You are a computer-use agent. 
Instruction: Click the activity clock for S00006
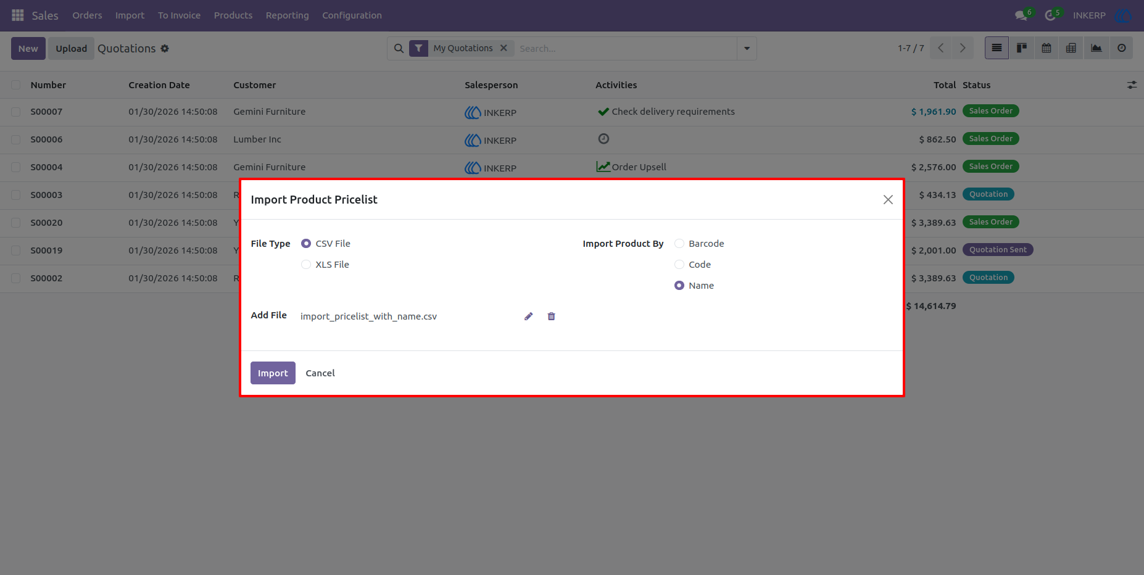coord(603,139)
